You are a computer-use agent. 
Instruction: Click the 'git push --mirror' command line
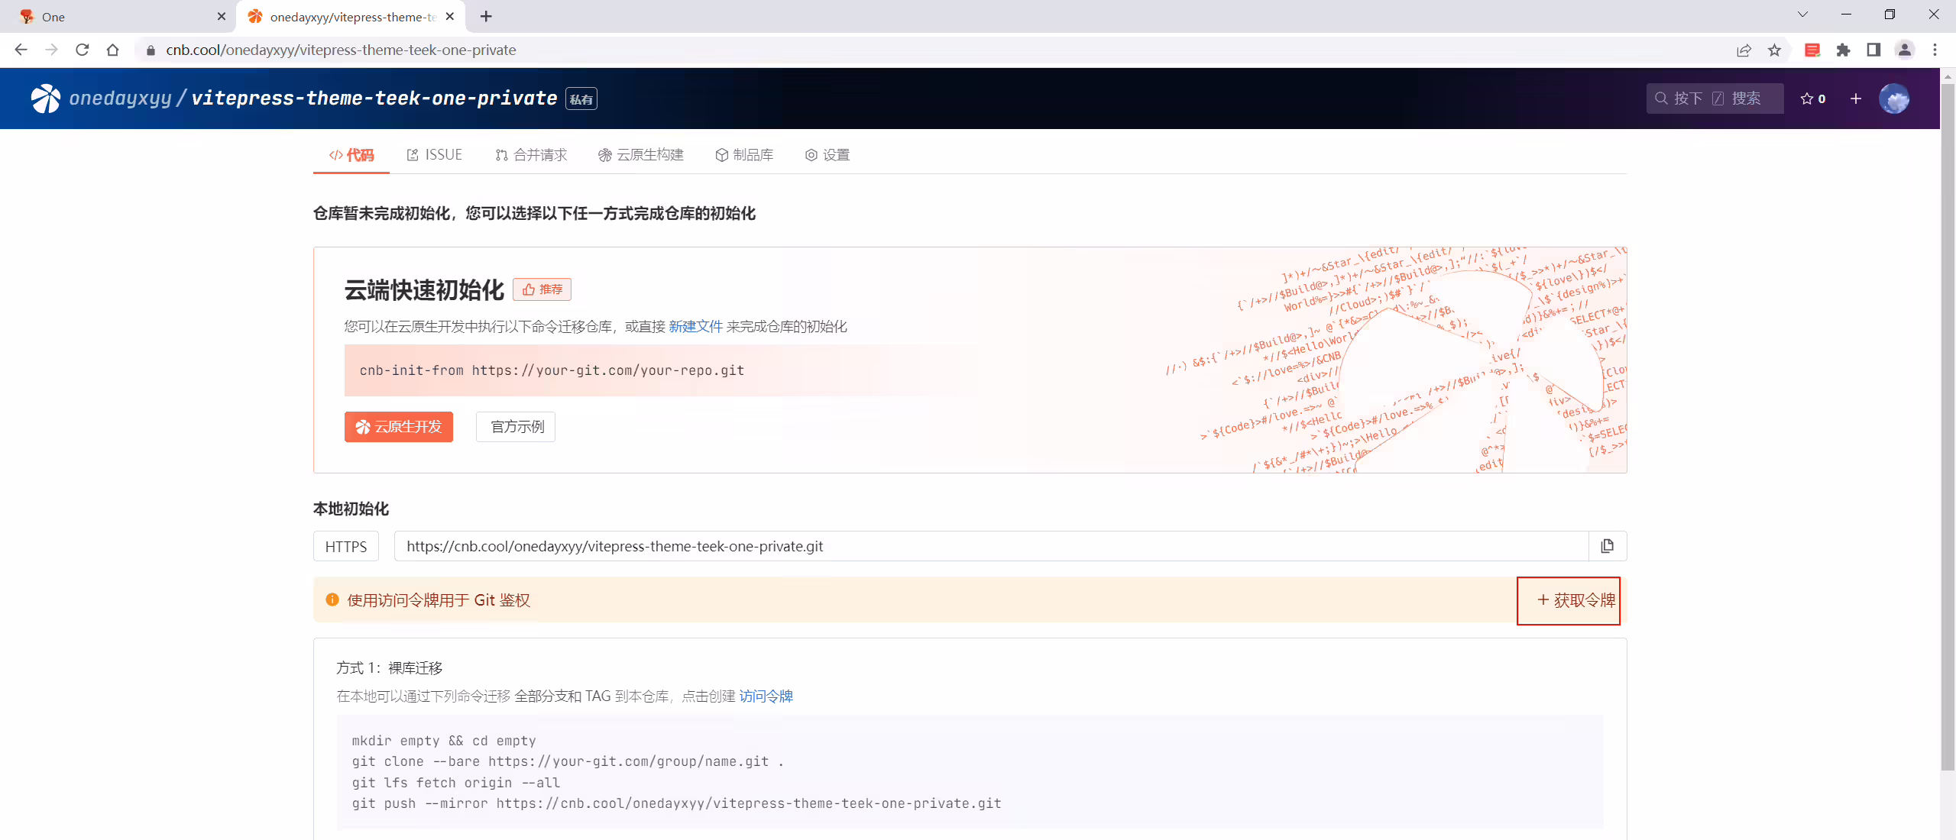(676, 803)
